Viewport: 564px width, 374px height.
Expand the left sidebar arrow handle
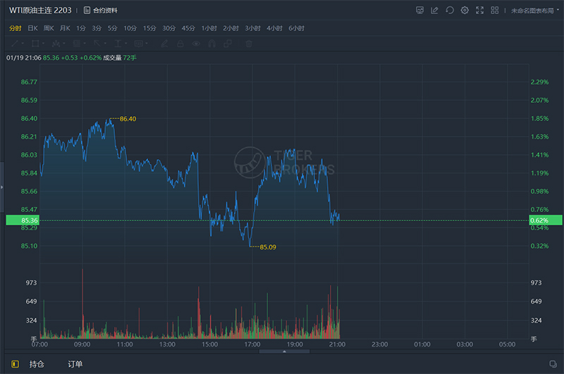click(x=2, y=187)
